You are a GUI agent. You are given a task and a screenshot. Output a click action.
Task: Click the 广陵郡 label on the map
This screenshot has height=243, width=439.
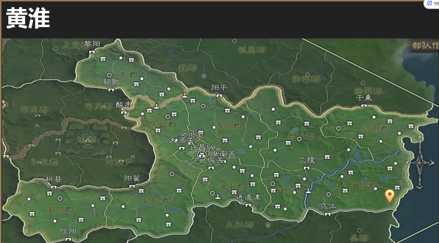click(363, 186)
